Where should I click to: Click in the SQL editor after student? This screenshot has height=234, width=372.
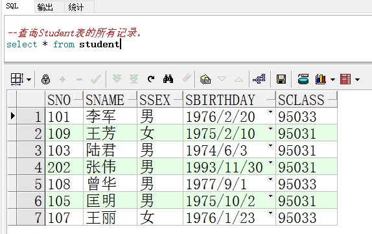coord(121,44)
